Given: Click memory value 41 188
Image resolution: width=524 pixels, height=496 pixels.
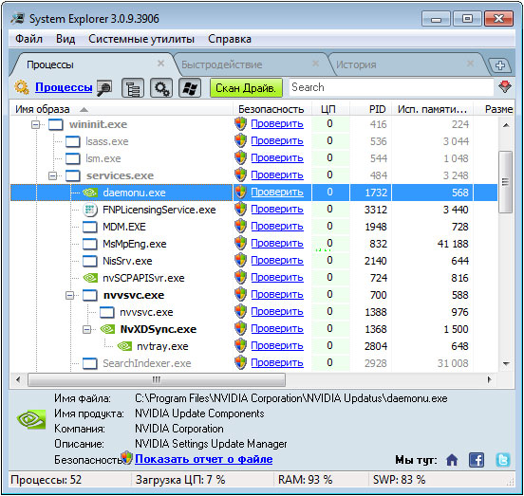Looking at the screenshot, I should (453, 244).
